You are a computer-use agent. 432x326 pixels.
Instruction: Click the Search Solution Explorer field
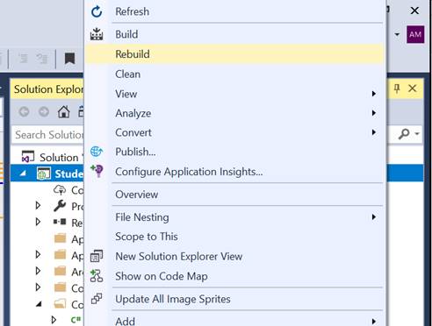coord(48,135)
